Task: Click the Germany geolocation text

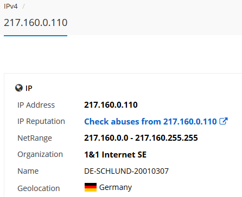Action: pyautogui.click(x=116, y=188)
